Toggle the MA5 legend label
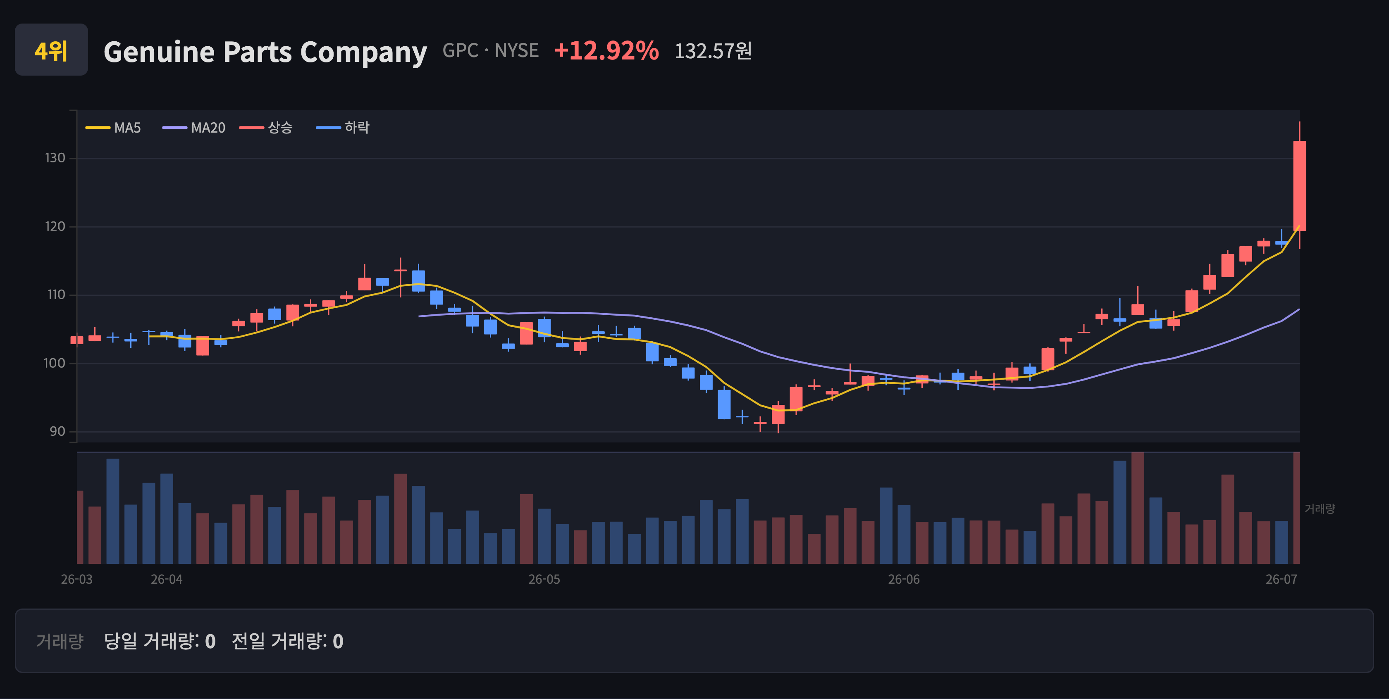 pos(127,128)
